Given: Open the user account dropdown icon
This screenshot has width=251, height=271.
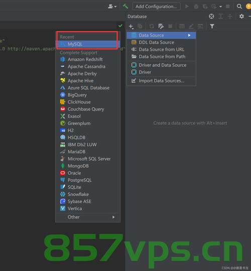Looking at the screenshot, I should (112, 7).
